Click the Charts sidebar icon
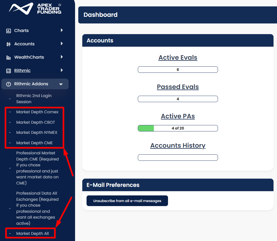 click(9, 31)
